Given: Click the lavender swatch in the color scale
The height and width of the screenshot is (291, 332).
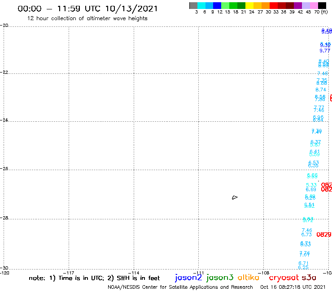Looking at the screenshot, I should (x=306, y=5).
